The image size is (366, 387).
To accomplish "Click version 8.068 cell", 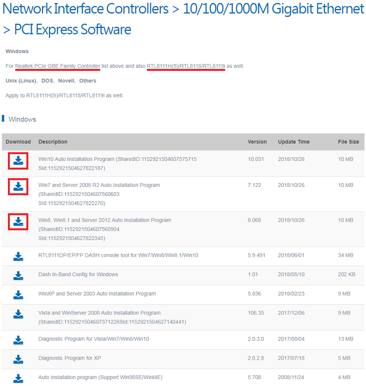I will (254, 220).
